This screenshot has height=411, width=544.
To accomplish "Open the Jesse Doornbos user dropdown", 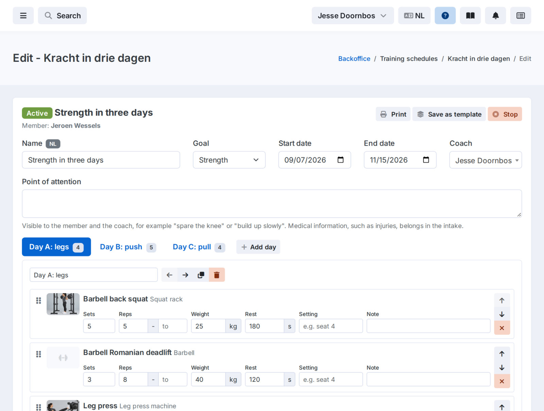I will click(353, 16).
